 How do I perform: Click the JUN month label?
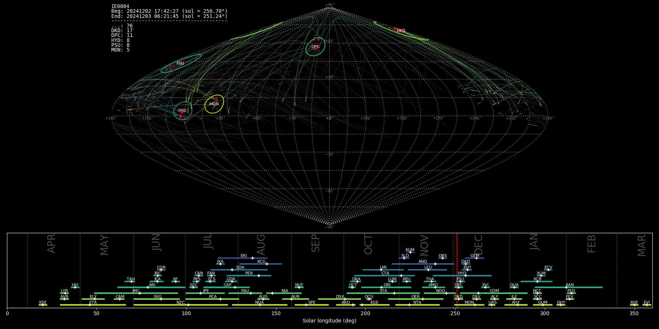click(156, 242)
